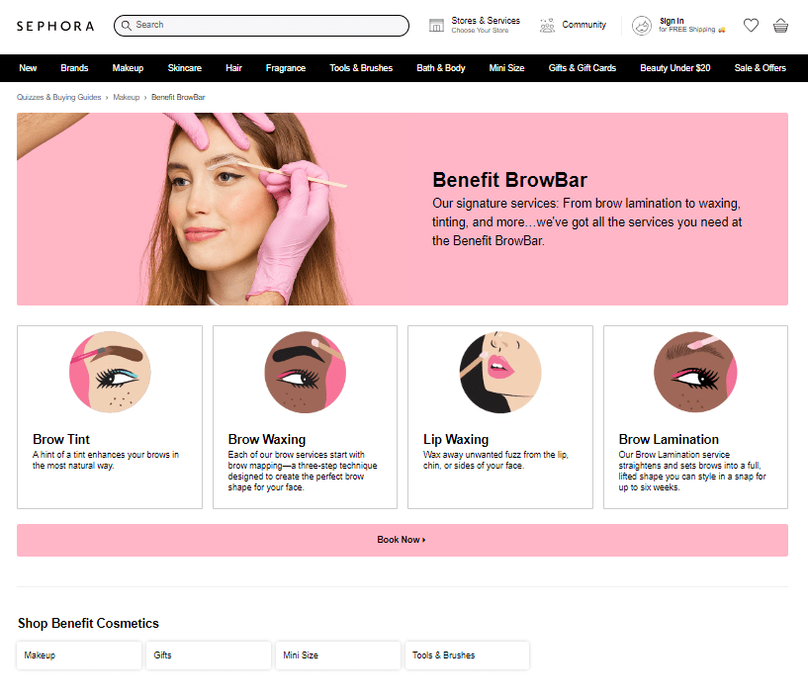This screenshot has height=697, width=808.
Task: Click the Mini Size shop category button
Action: point(337,655)
